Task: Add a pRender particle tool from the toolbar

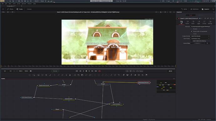Action: click(x=119, y=75)
